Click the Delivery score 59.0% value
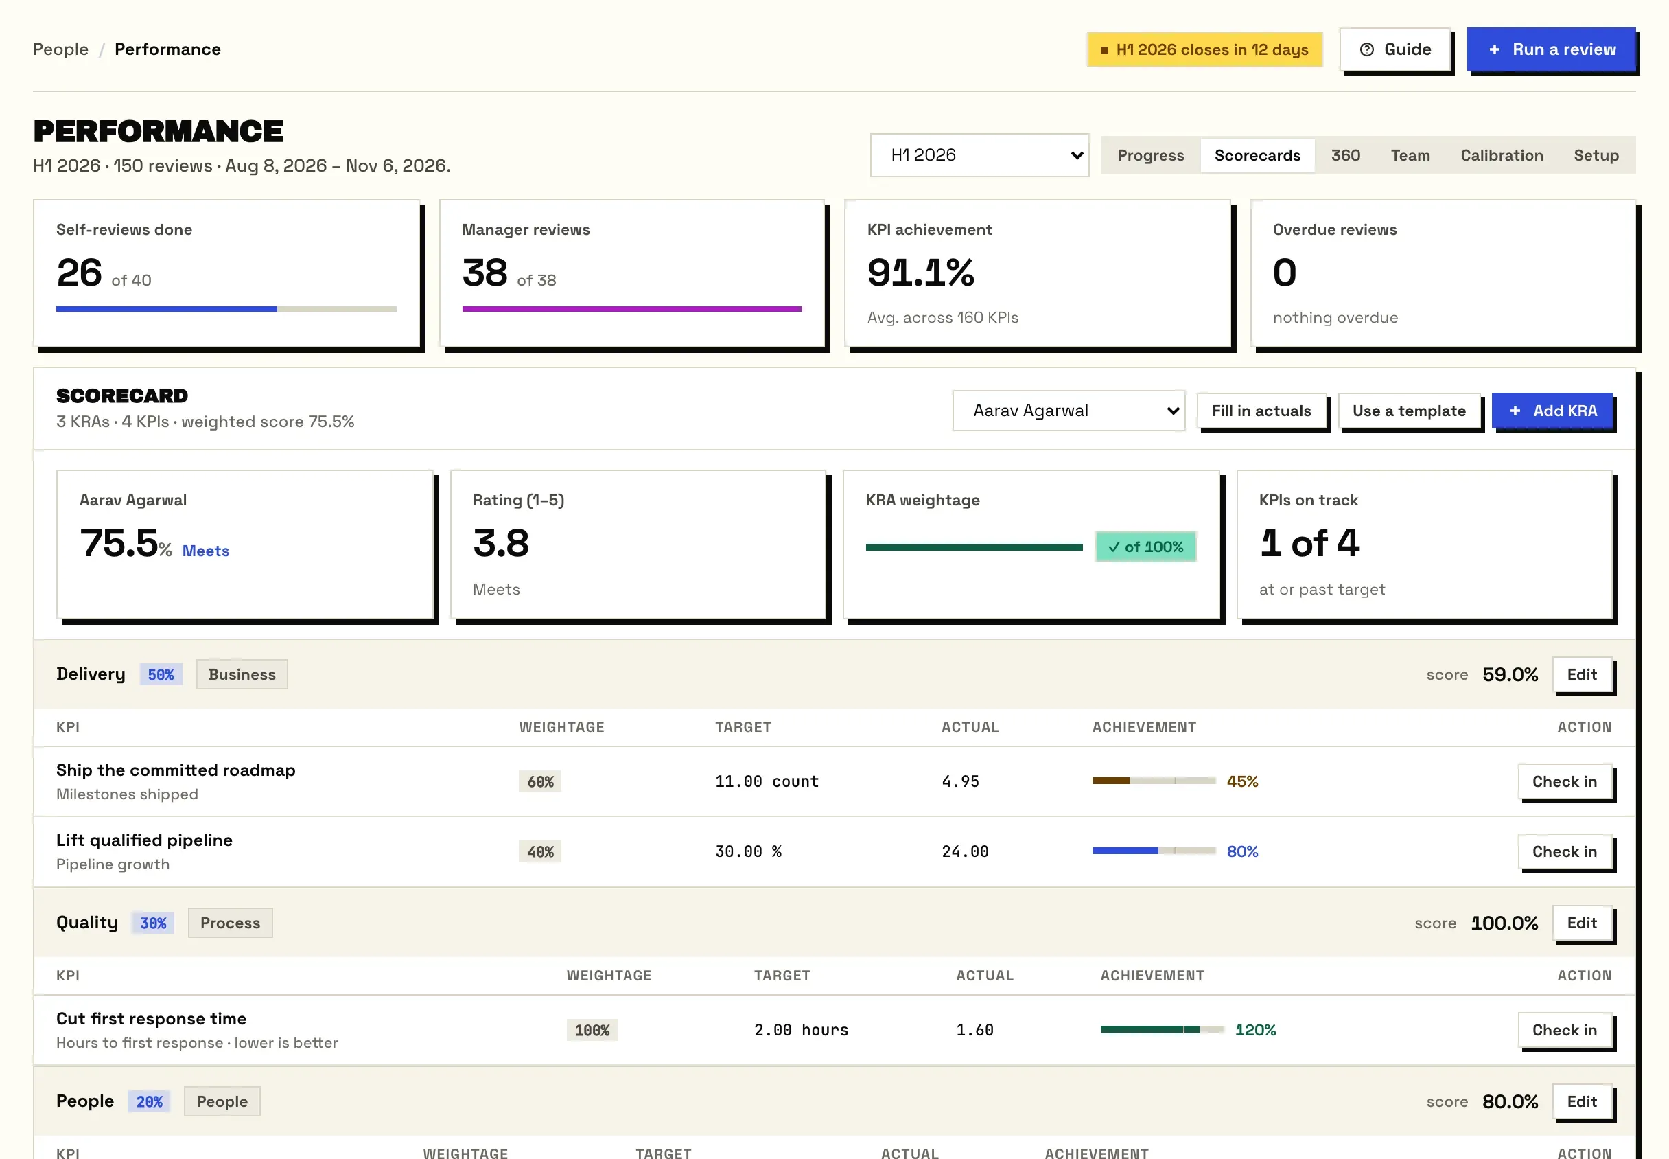Image resolution: width=1669 pixels, height=1159 pixels. point(1509,675)
